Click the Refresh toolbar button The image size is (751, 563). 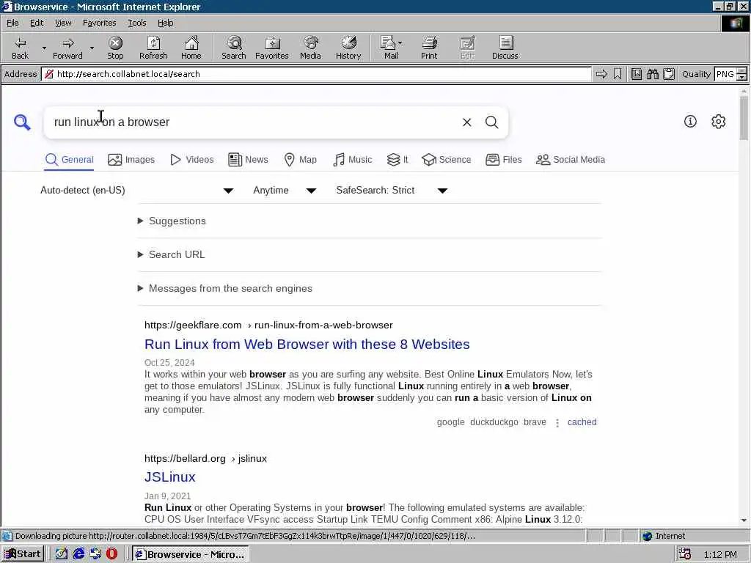click(153, 48)
